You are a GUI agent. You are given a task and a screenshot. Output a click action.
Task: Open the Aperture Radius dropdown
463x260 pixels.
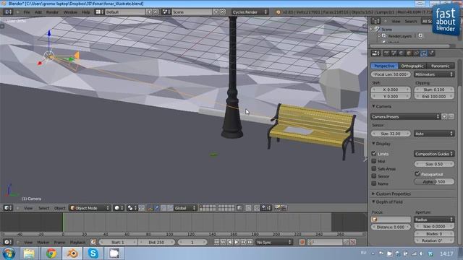tap(434, 220)
